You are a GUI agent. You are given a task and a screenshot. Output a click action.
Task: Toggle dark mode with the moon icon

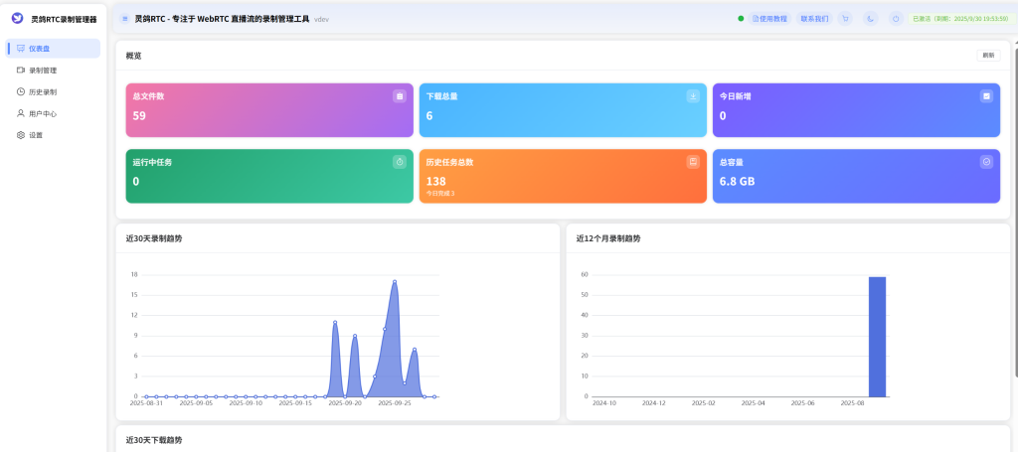870,18
